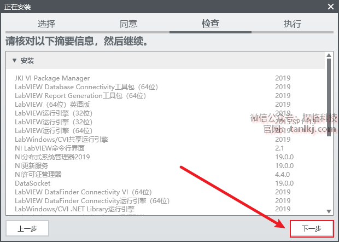Select the NI许可证管理器 row
The height and width of the screenshot is (242, 339).
165,175
